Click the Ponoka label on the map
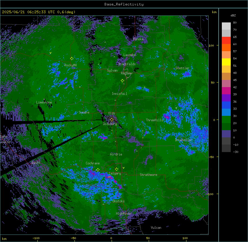This screenshot has height=242, width=248. tap(138, 39)
